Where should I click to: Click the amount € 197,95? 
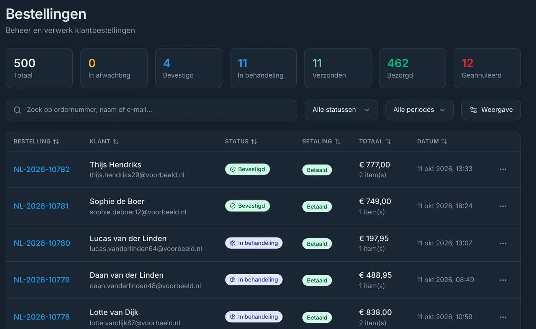click(x=374, y=239)
